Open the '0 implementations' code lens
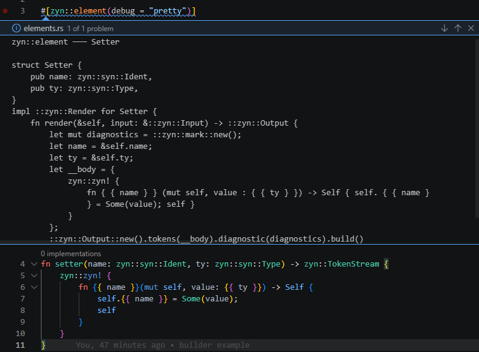The width and height of the screenshot is (479, 352). point(71,254)
